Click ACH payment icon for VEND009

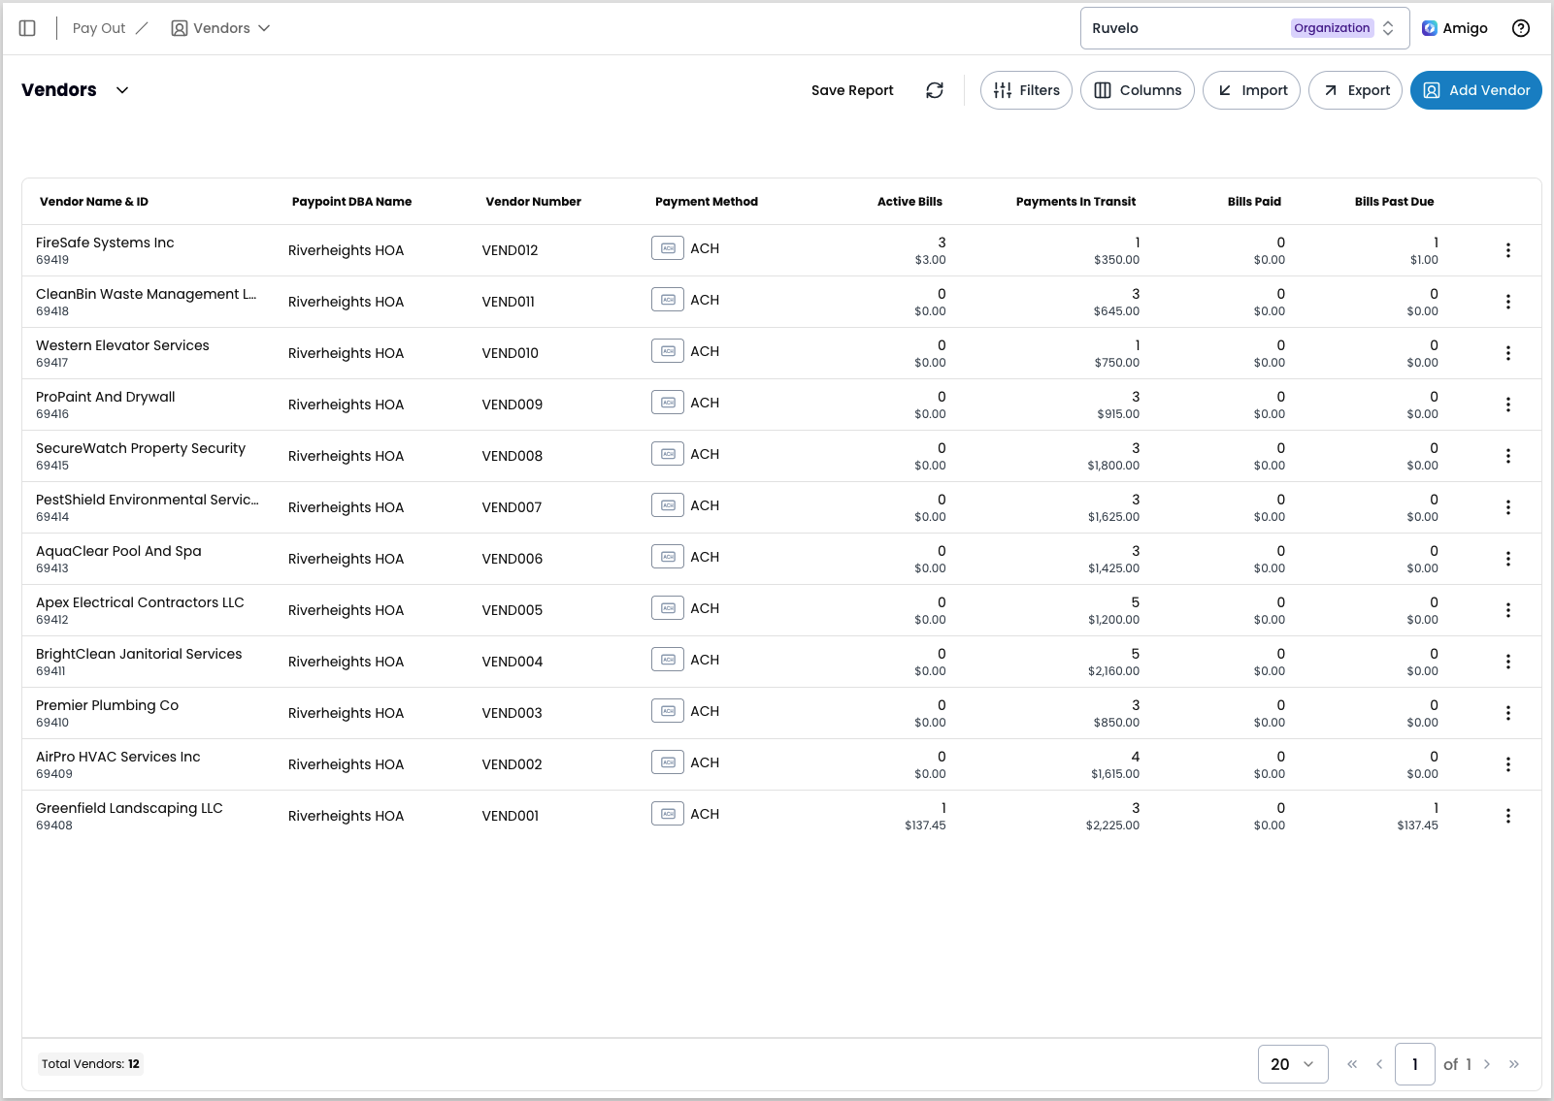pos(668,403)
